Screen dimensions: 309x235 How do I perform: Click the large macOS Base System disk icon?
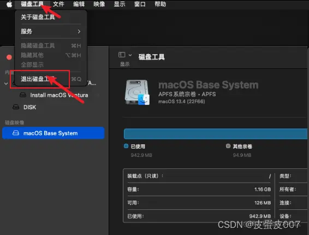click(138, 92)
